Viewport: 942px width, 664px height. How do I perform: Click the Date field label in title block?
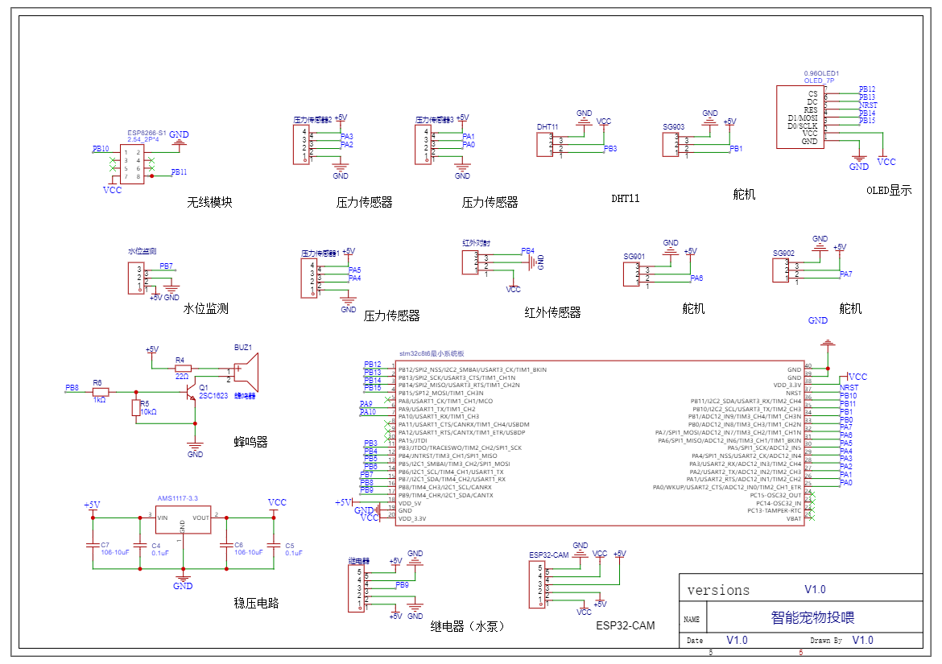[x=695, y=641]
